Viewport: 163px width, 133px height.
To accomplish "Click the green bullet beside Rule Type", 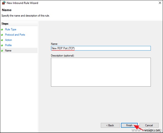I will [2, 29].
